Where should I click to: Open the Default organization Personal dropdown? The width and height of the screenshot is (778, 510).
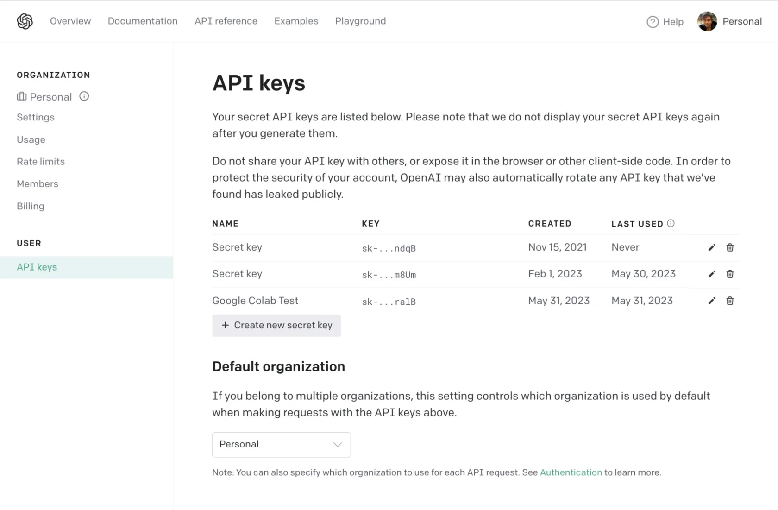point(281,445)
